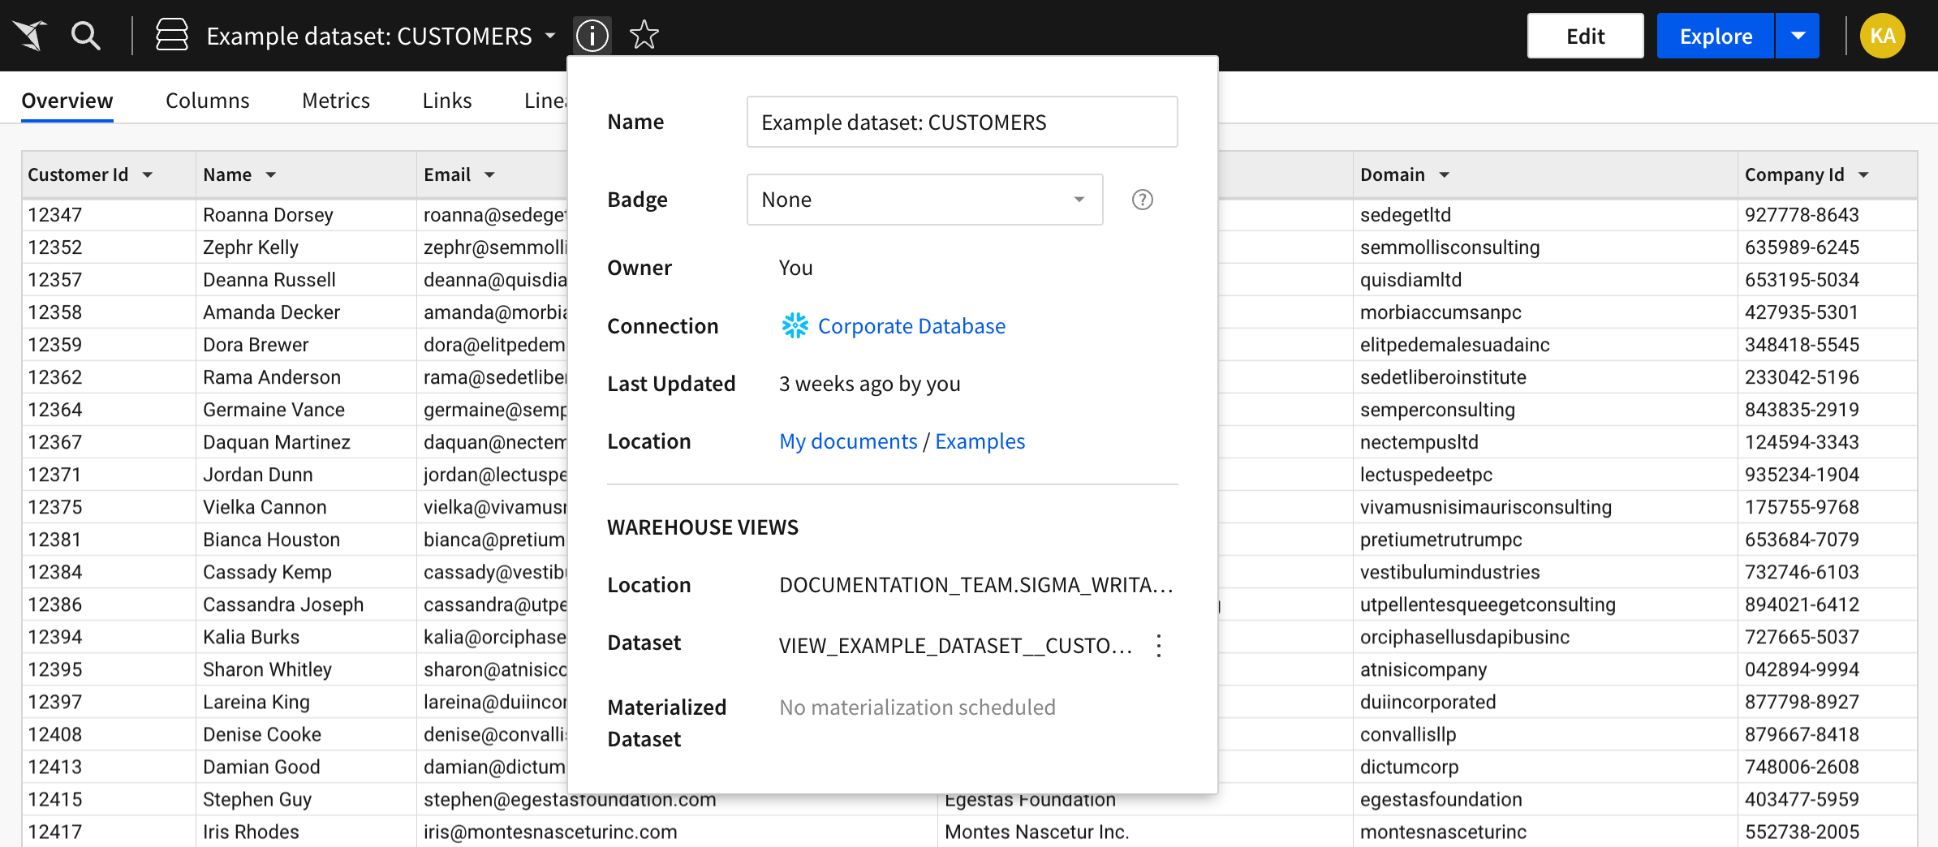Viewport: 1938px width, 847px height.
Task: Select the Domain cell 'elitpedemalesuadainc'
Action: [x=1545, y=345]
